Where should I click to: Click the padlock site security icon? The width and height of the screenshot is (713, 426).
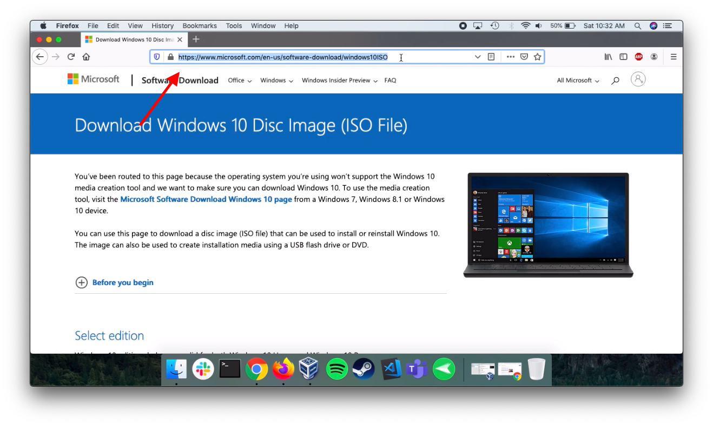tap(170, 57)
